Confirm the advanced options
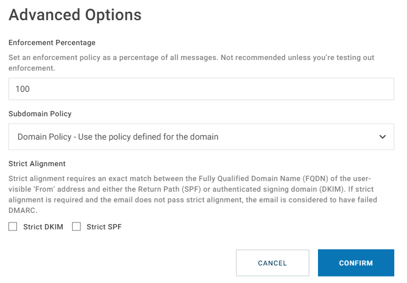Screen dimensions: 407x283 pyautogui.click(x=356, y=263)
